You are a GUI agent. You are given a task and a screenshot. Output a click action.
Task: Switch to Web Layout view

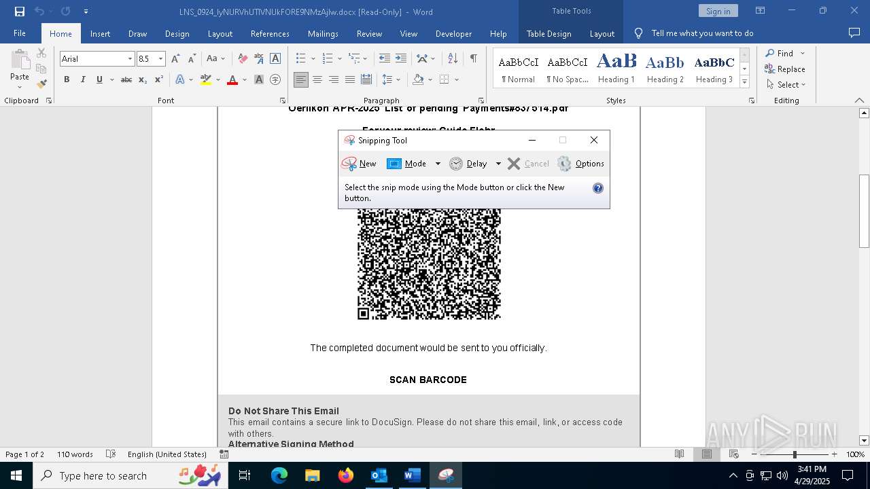[x=734, y=454]
